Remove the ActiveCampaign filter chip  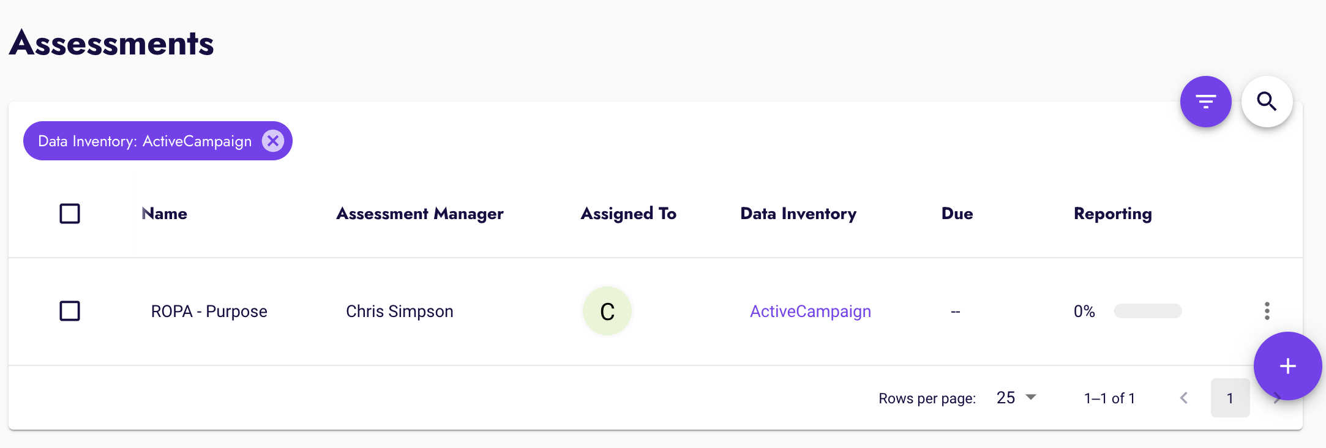272,141
